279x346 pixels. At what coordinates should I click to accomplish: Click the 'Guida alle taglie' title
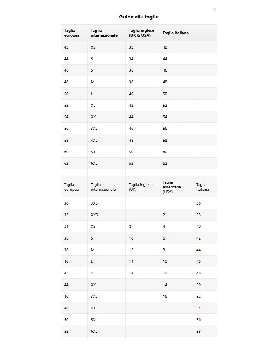139,17
